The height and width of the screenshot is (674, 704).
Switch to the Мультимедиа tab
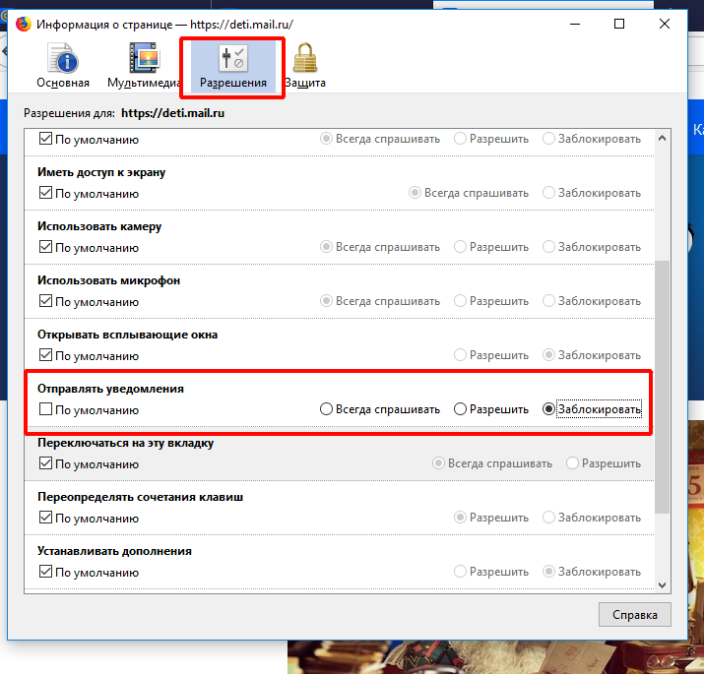(144, 66)
